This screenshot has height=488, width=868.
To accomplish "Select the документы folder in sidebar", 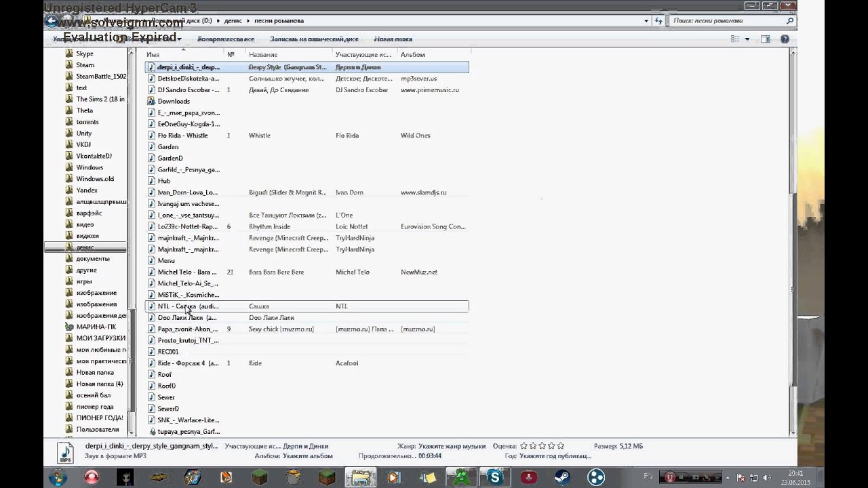I will [x=93, y=258].
